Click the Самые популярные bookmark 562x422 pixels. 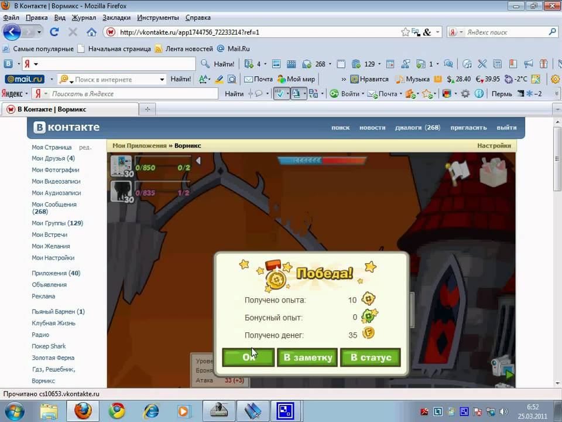39,49
